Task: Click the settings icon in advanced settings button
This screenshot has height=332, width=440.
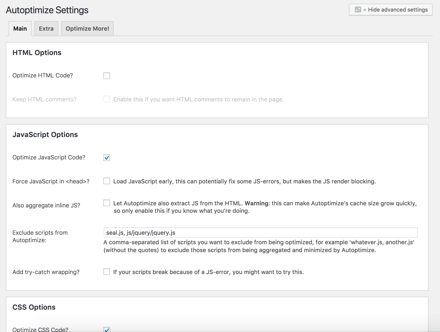Action: [358, 10]
